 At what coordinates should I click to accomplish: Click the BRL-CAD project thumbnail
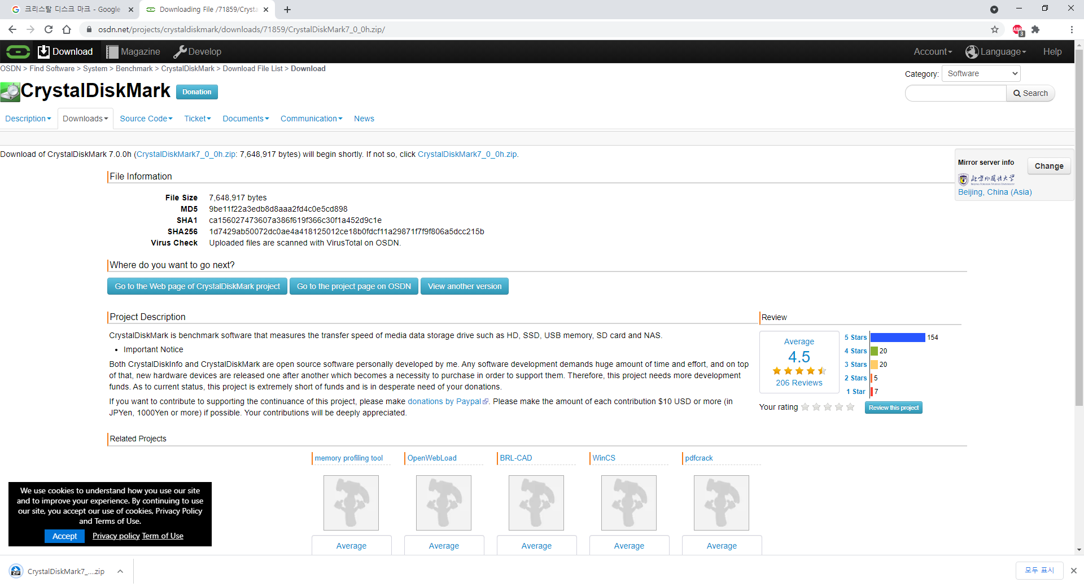pyautogui.click(x=536, y=503)
